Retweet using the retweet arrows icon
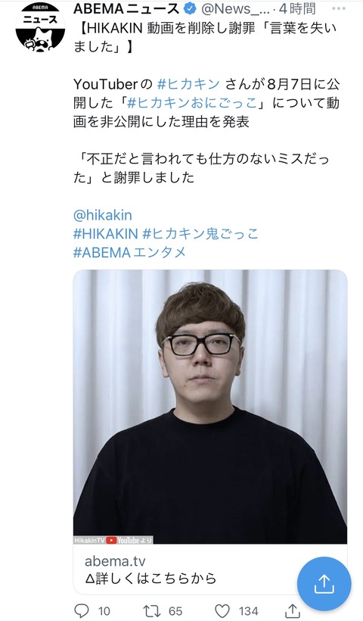 (x=151, y=610)
